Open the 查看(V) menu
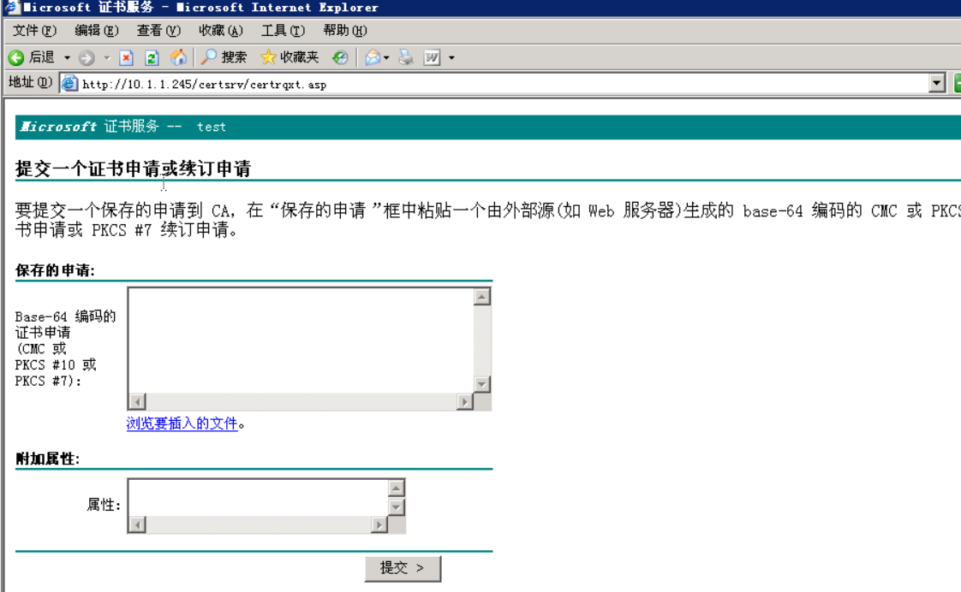The height and width of the screenshot is (592, 961). (158, 31)
